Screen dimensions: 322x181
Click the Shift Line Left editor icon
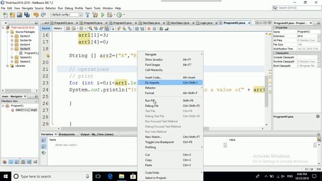(136, 29)
